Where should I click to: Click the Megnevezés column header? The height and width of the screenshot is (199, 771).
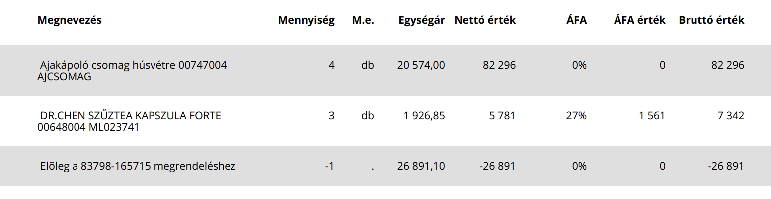click(x=70, y=20)
